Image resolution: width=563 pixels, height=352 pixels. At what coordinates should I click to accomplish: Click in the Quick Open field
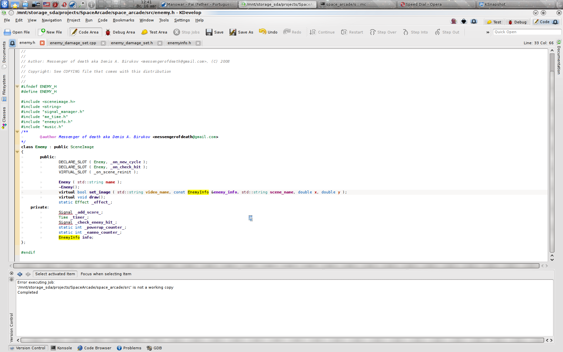pyautogui.click(x=526, y=32)
